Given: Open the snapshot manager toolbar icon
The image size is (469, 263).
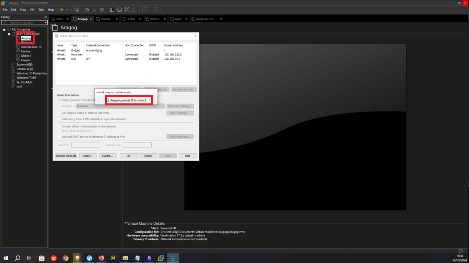Looking at the screenshot, I should (x=102, y=9).
